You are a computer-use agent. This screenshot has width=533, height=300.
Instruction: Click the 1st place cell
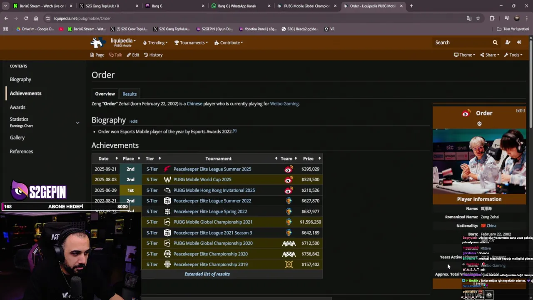tap(130, 190)
